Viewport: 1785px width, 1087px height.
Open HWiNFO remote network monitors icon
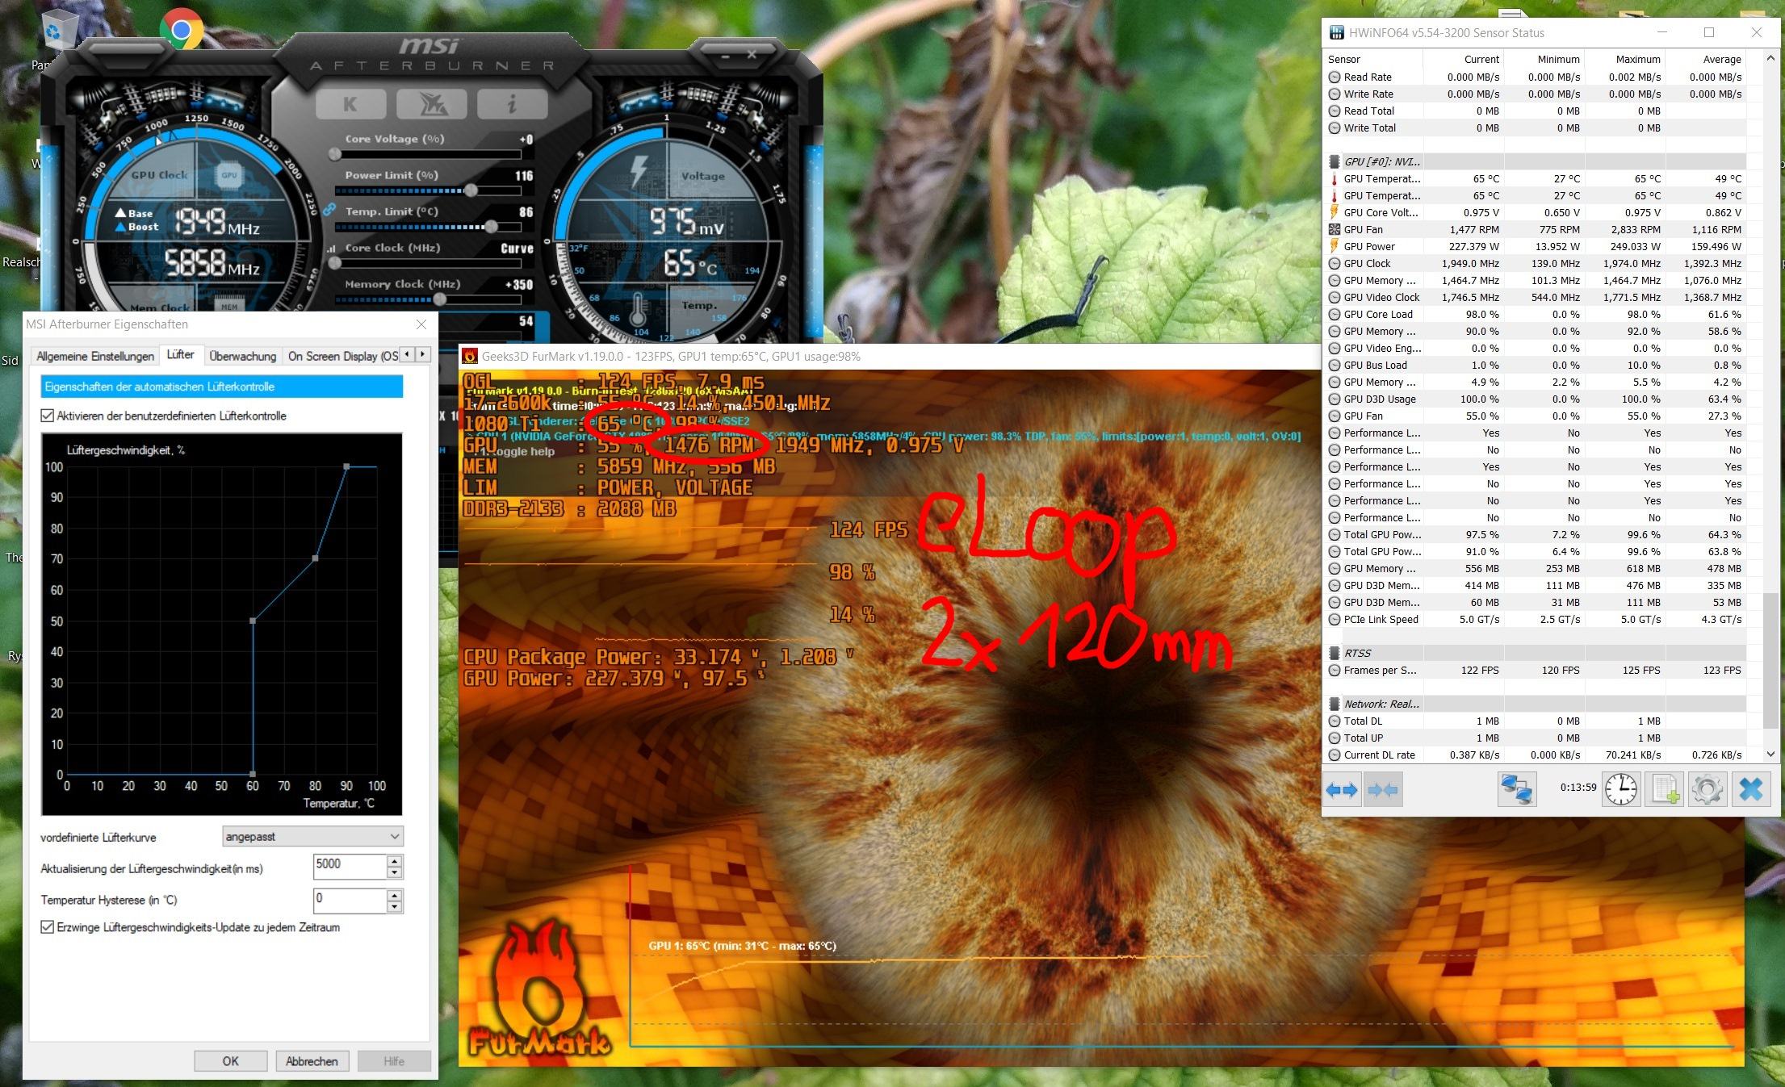(1516, 789)
